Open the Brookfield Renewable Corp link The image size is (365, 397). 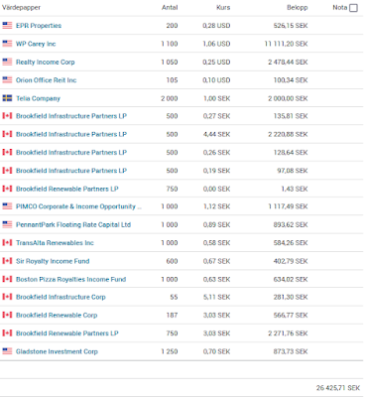[57, 316]
